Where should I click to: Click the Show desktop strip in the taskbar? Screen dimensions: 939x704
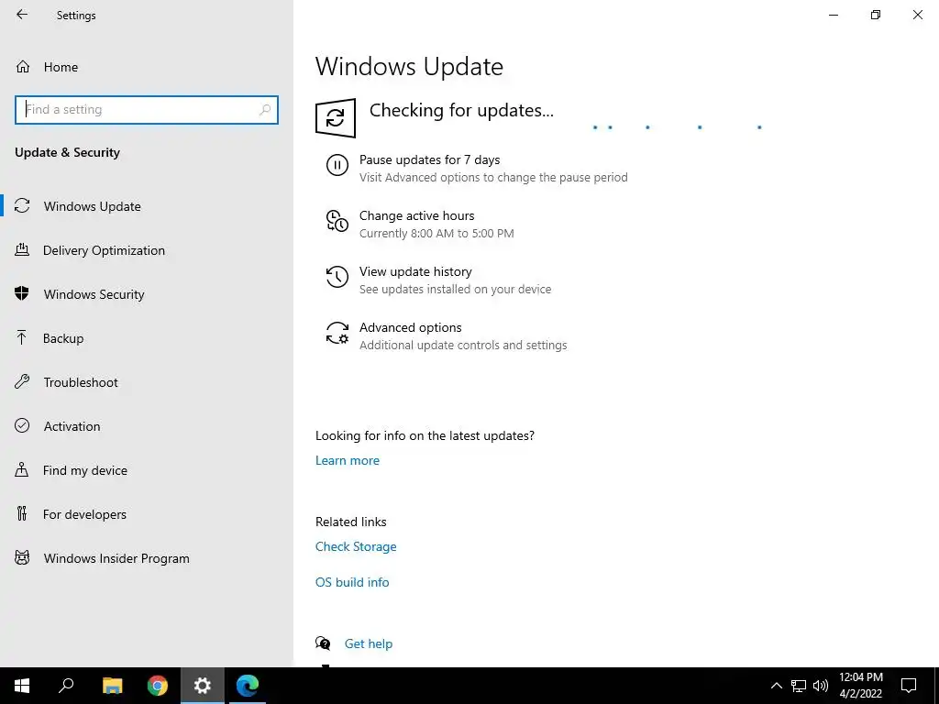pos(936,686)
